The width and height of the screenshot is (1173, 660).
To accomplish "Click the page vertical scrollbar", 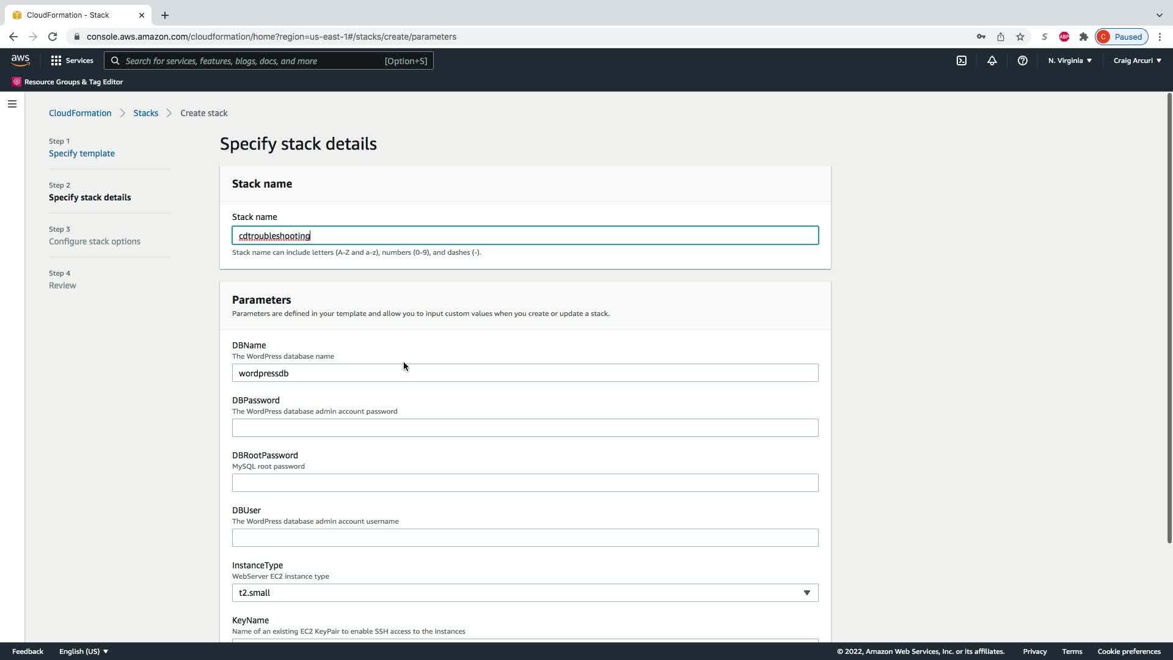I will [1169, 318].
